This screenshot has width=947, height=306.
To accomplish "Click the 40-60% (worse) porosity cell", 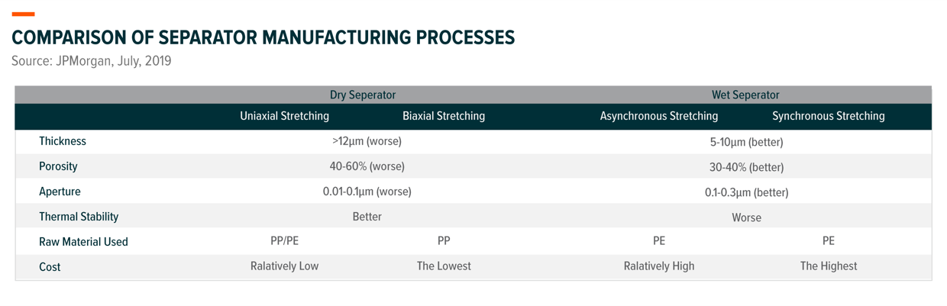I will 367,166.
